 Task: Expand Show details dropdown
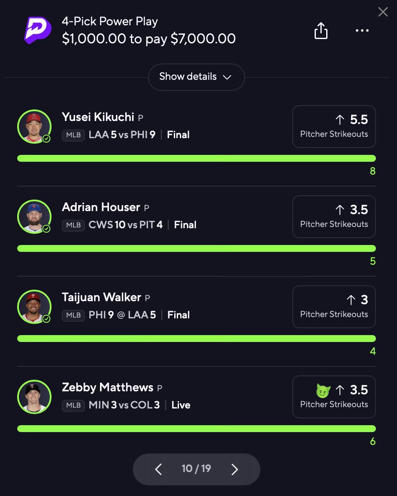[196, 77]
